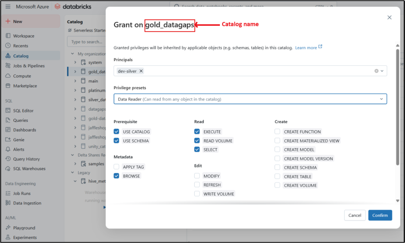Screen dimensions: 405x243
Task: Close the Grant dialog with the X
Action: (389, 18)
